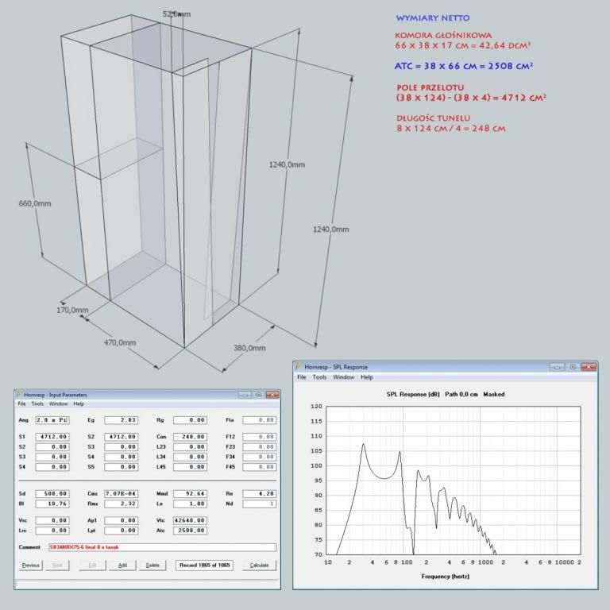Select the Rms field with 2,32
Viewport: 610px width, 610px height.
(x=121, y=504)
